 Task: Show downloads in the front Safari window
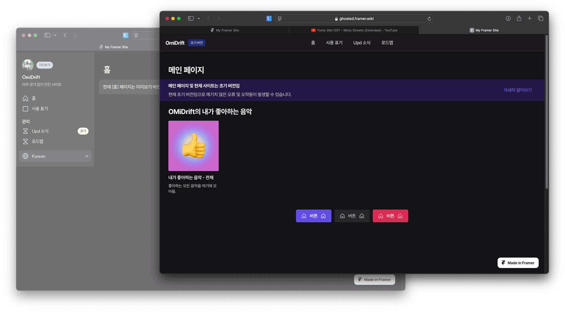click(x=508, y=19)
